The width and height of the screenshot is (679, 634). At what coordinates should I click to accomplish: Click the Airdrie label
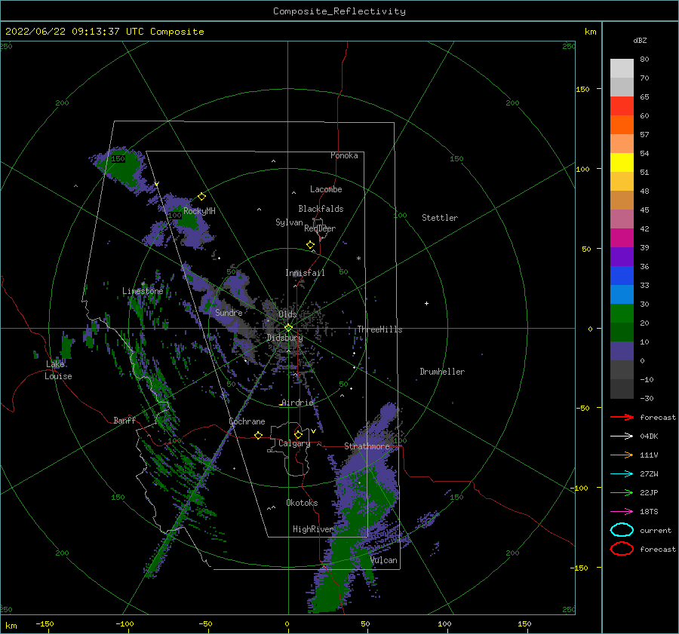[297, 403]
